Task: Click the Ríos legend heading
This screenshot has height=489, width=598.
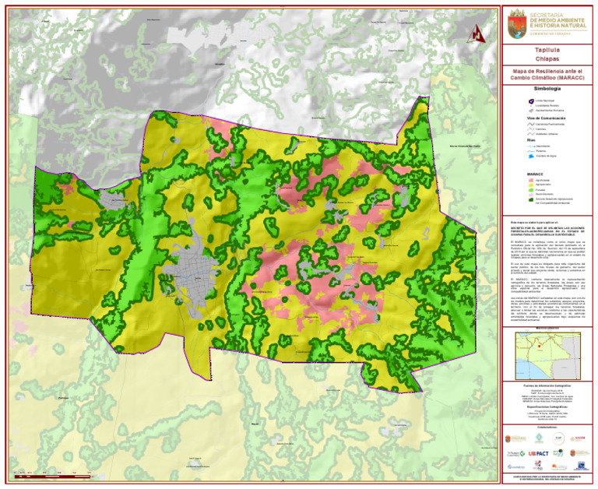Action: coord(531,140)
